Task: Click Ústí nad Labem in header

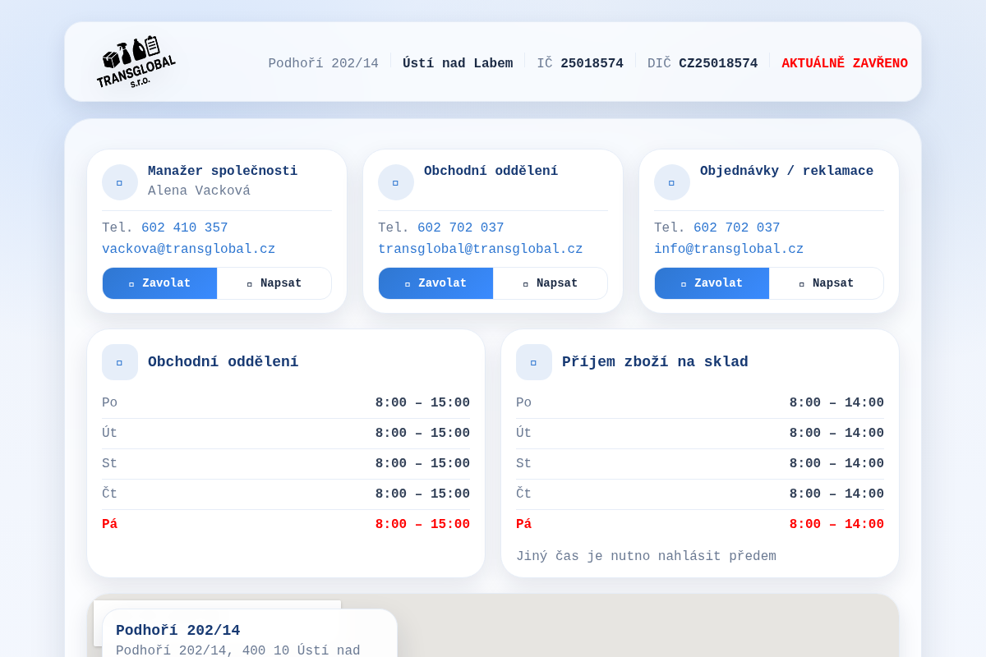Action: point(458,63)
